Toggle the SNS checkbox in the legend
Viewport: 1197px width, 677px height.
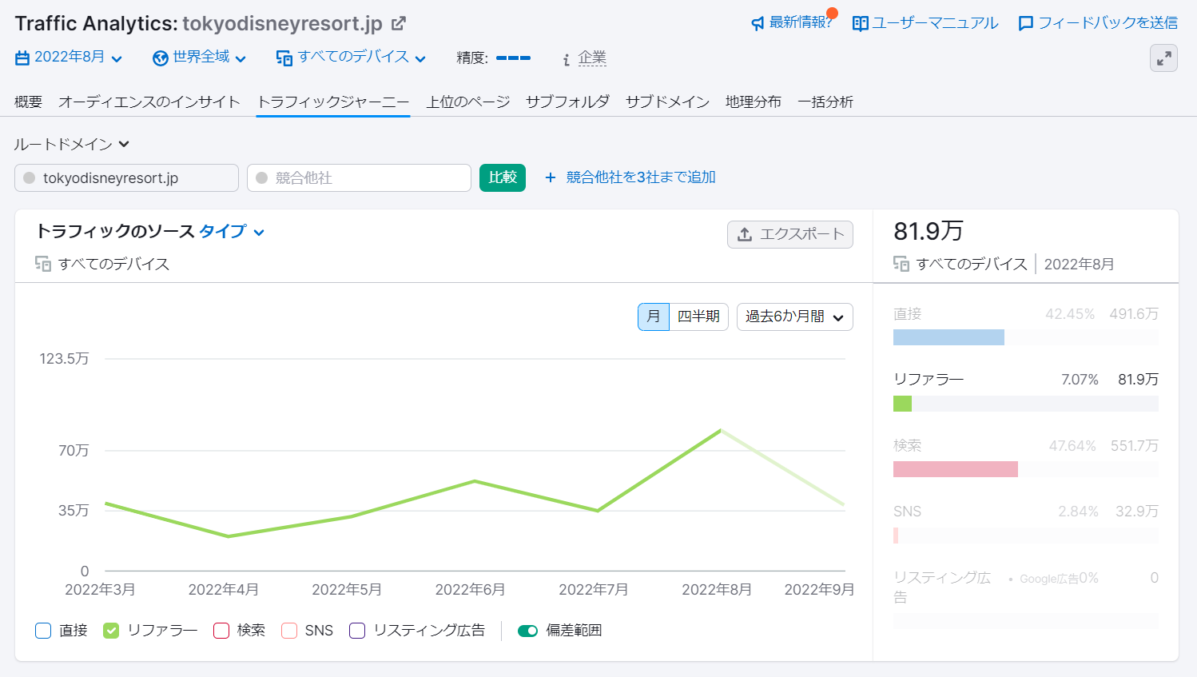(x=289, y=631)
